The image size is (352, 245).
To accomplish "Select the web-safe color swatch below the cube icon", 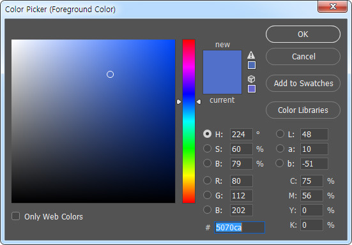I will tap(252, 89).
